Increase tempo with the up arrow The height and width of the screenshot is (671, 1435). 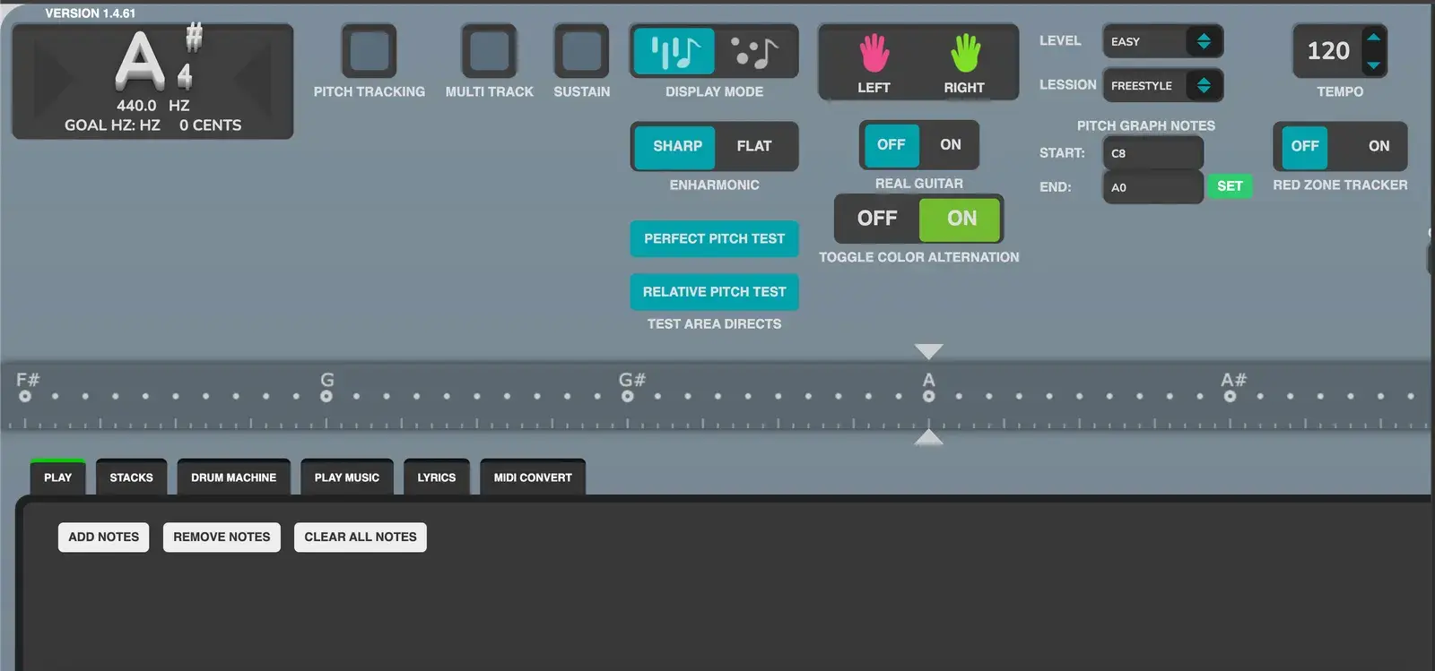(1374, 38)
